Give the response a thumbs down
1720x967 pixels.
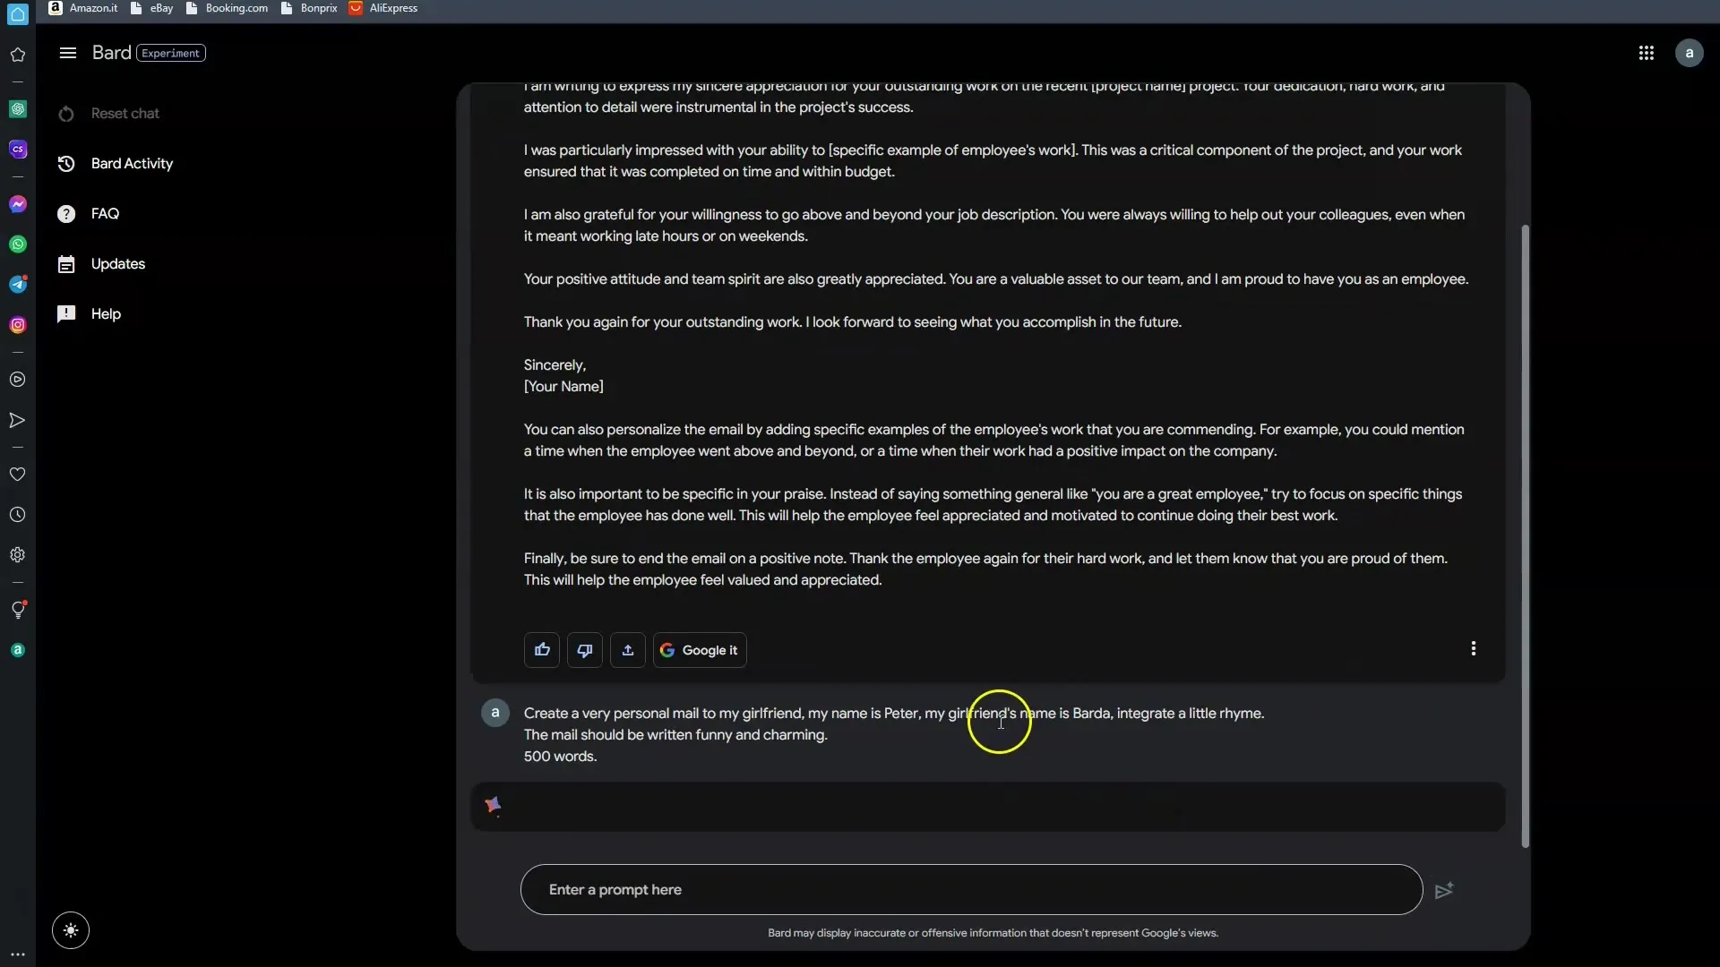(585, 650)
